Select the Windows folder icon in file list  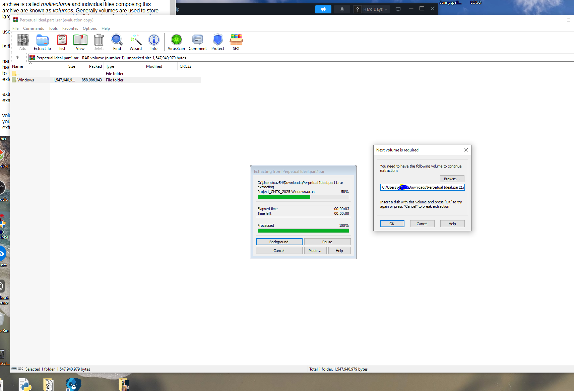tap(14, 80)
